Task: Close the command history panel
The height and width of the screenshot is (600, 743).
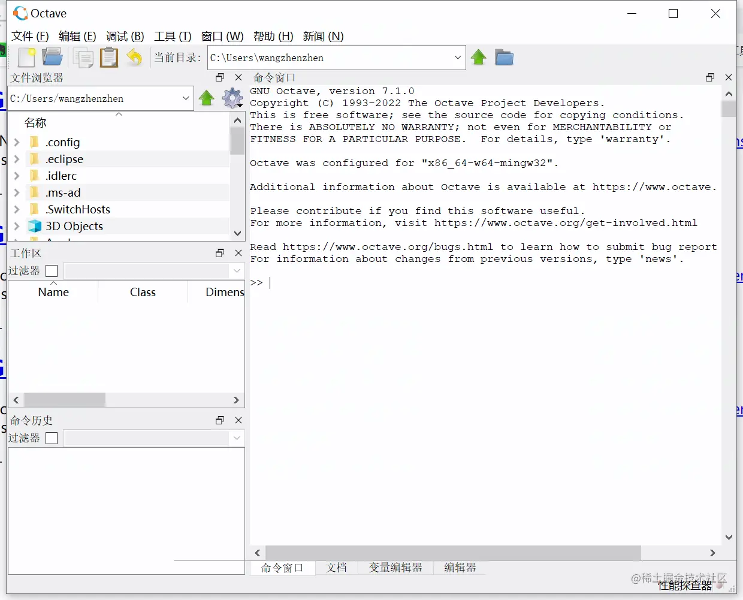Action: (x=238, y=420)
